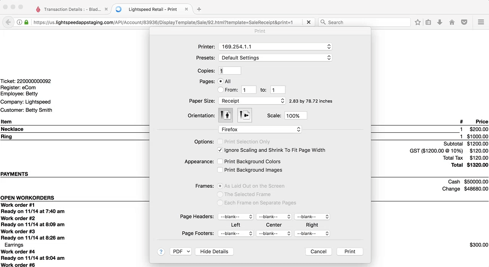Screen dimensions: 489x267
Task: Click 'Ticket: 220000000092' text
Action: pyautogui.click(x=26, y=81)
